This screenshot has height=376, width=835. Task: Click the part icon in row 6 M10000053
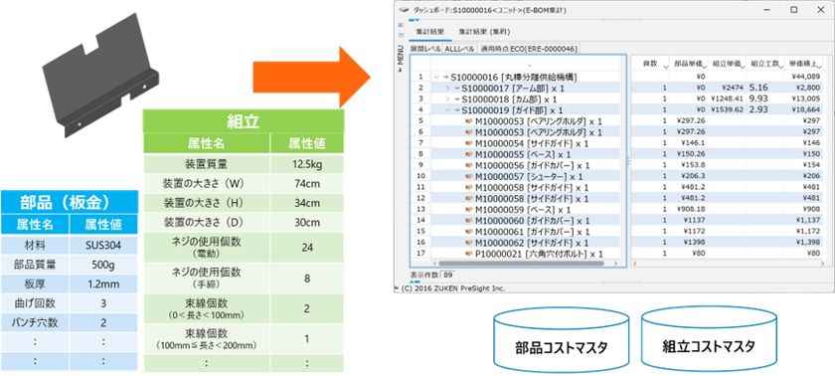[x=469, y=132]
